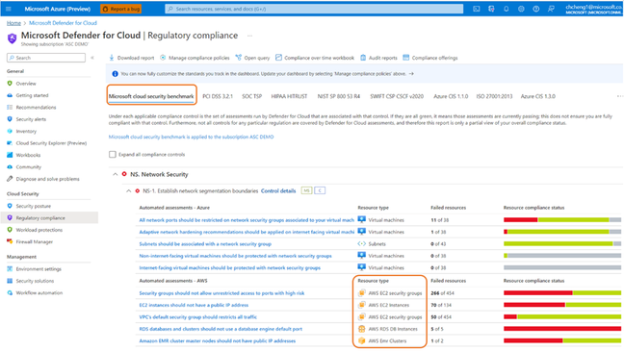Open Cloud Shell icon in top bar
Screen dimensions: 624x351
(477, 9)
